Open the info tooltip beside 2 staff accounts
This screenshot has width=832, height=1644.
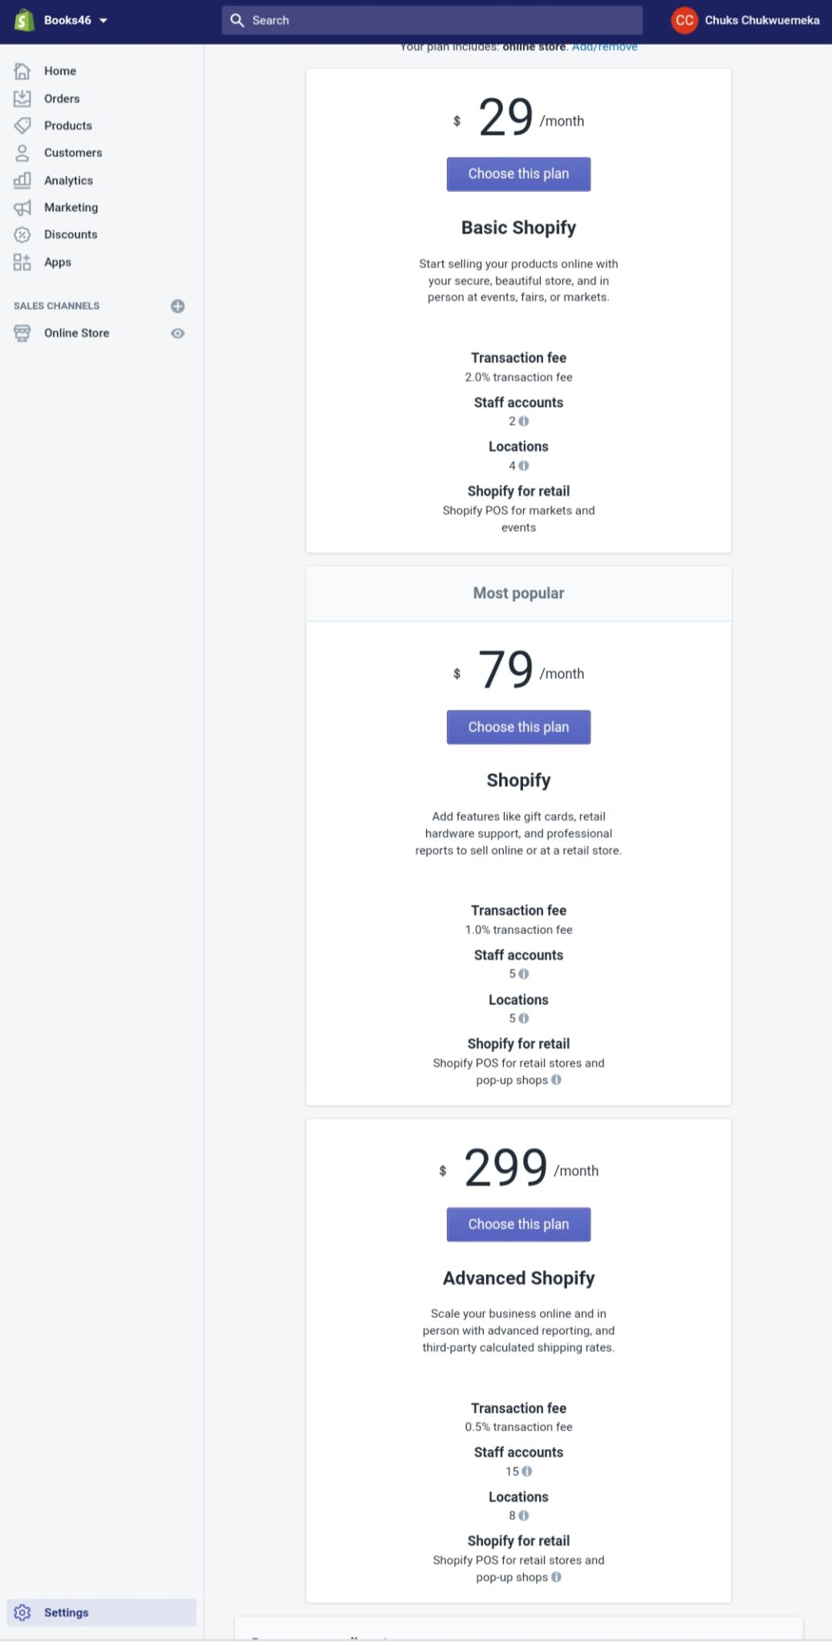525,421
